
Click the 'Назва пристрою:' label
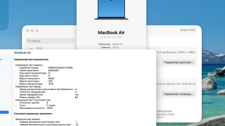coord(29,70)
